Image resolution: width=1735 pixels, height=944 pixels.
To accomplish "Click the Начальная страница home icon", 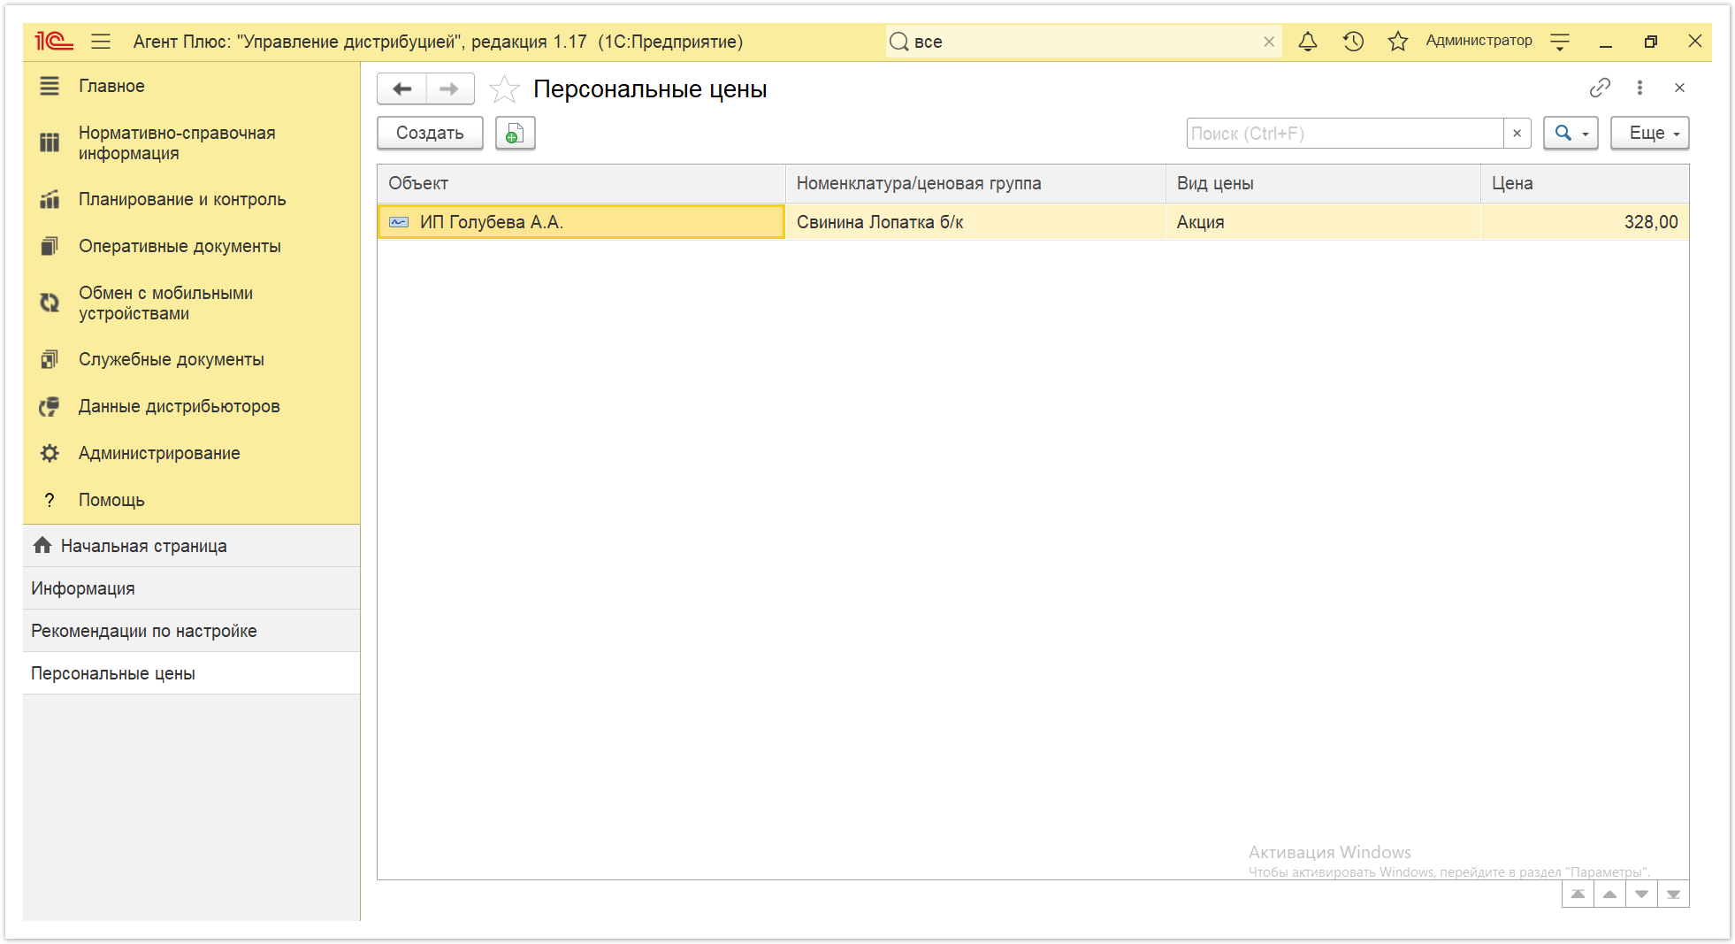I will pos(42,545).
